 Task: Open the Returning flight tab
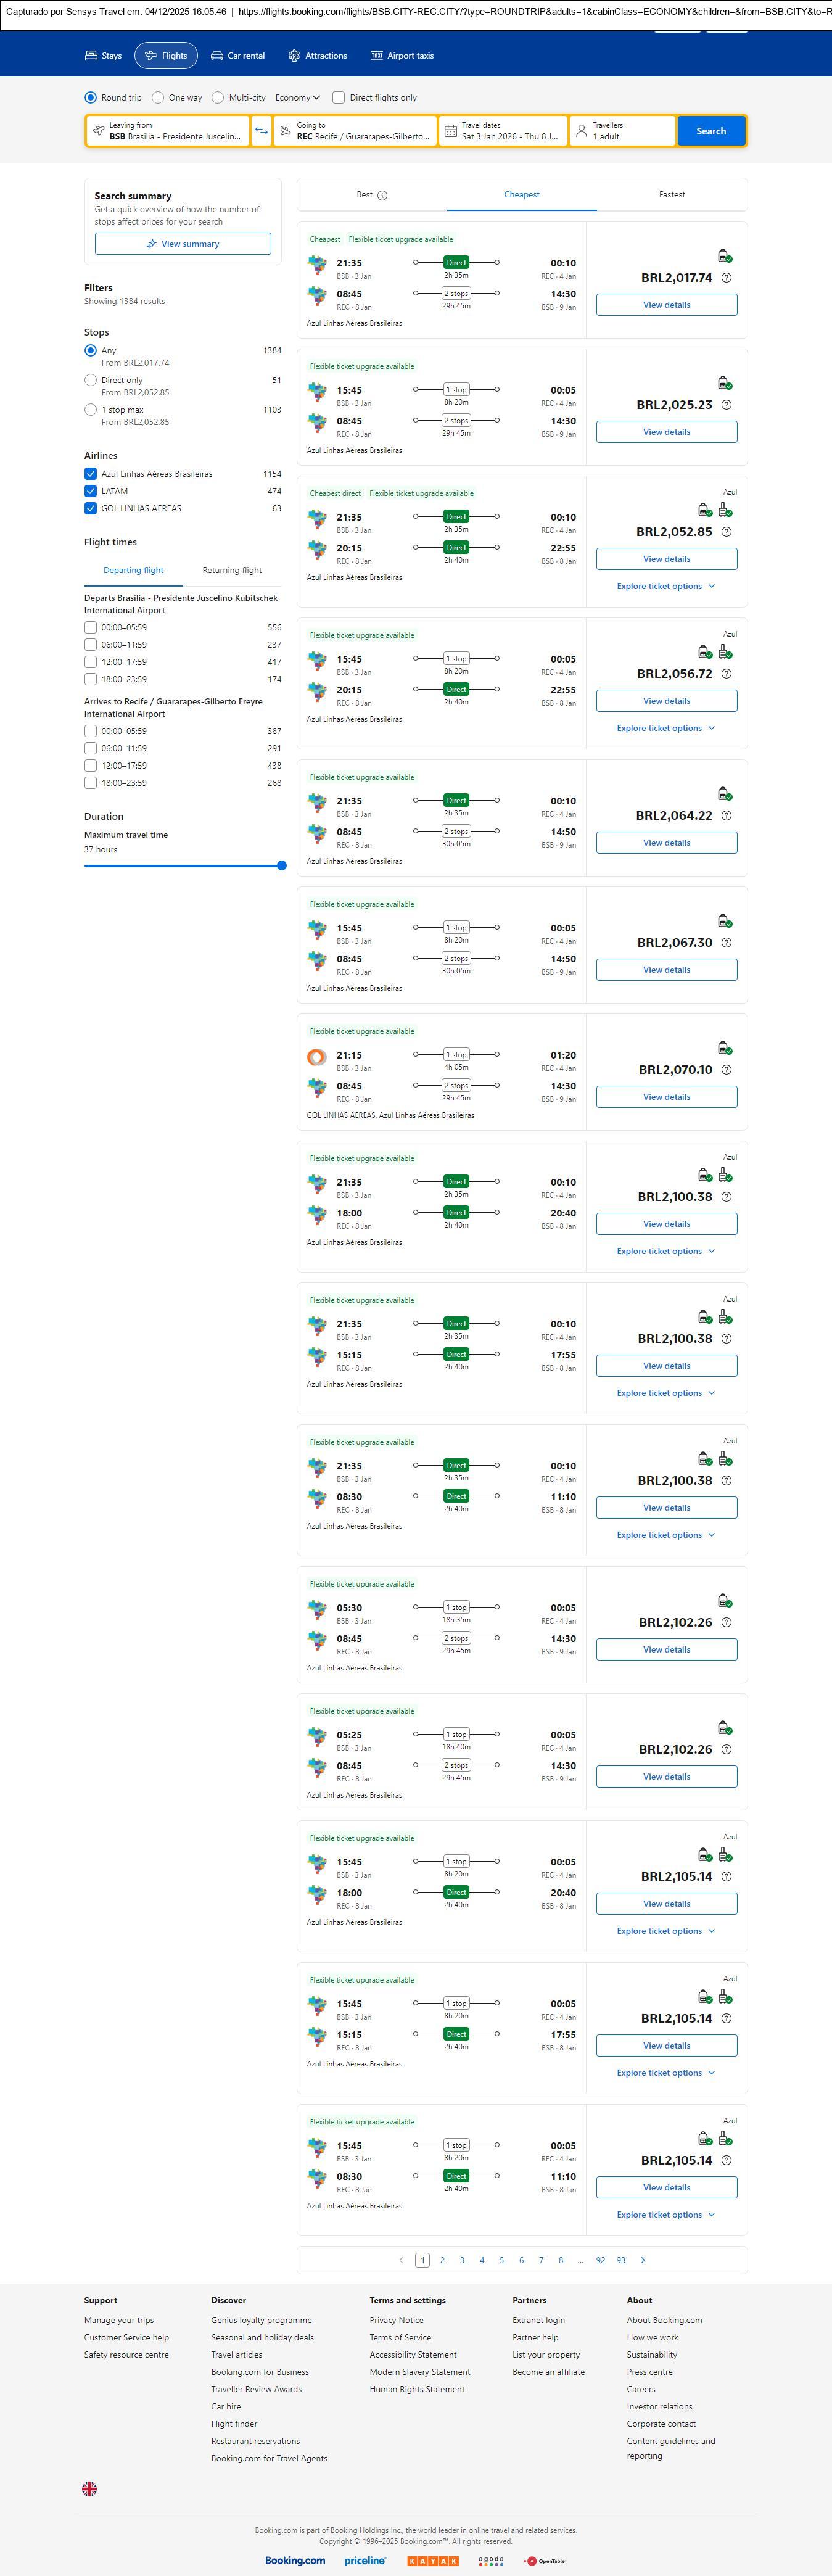232,570
